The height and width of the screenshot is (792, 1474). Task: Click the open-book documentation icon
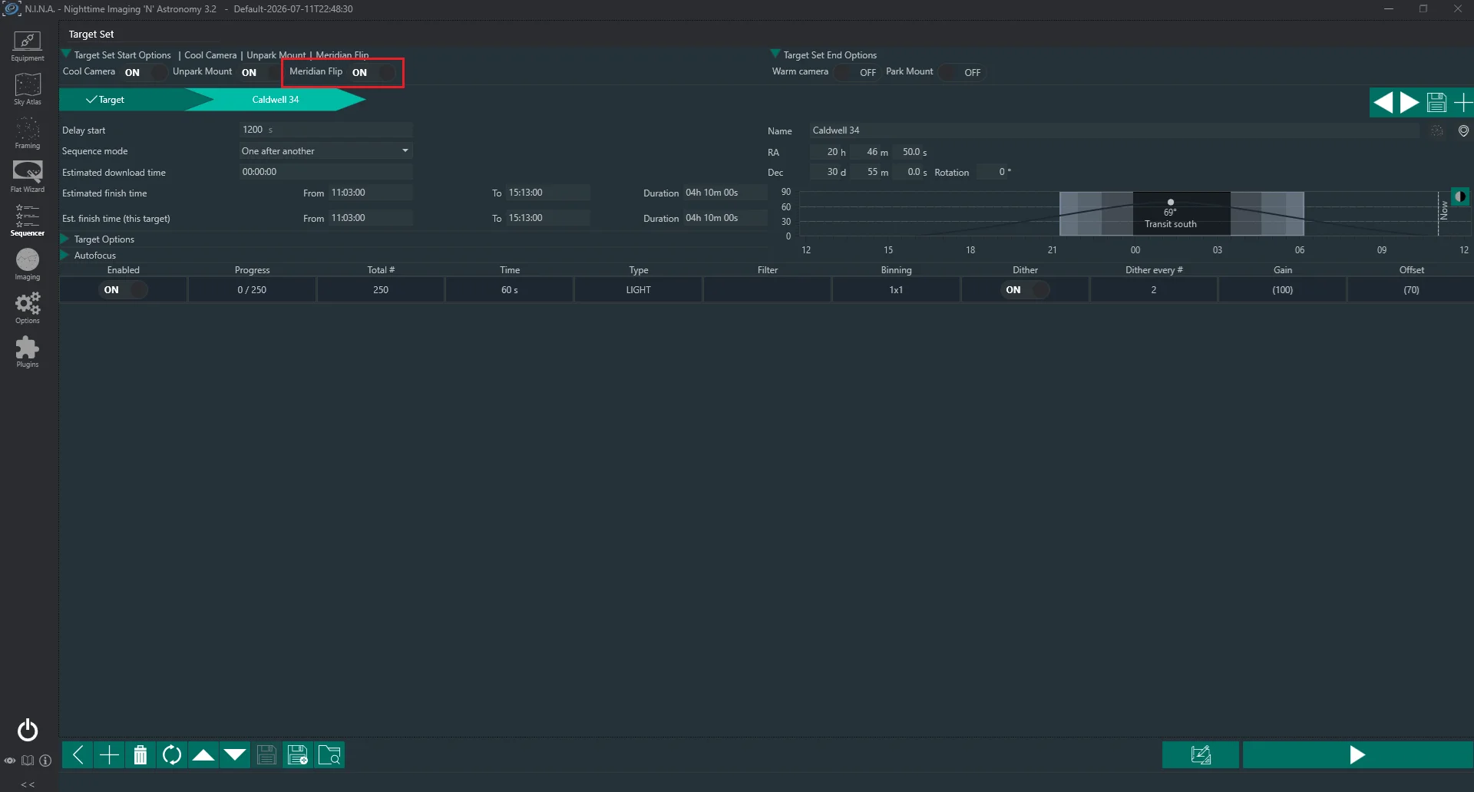click(x=28, y=761)
